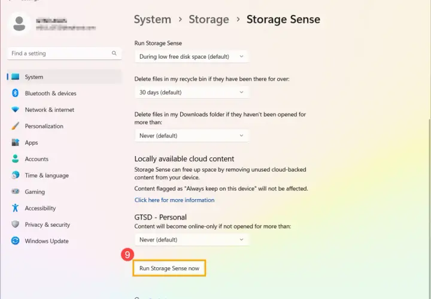The image size is (431, 299).
Task: Click the Personalization paintbrush icon
Action: [16, 126]
